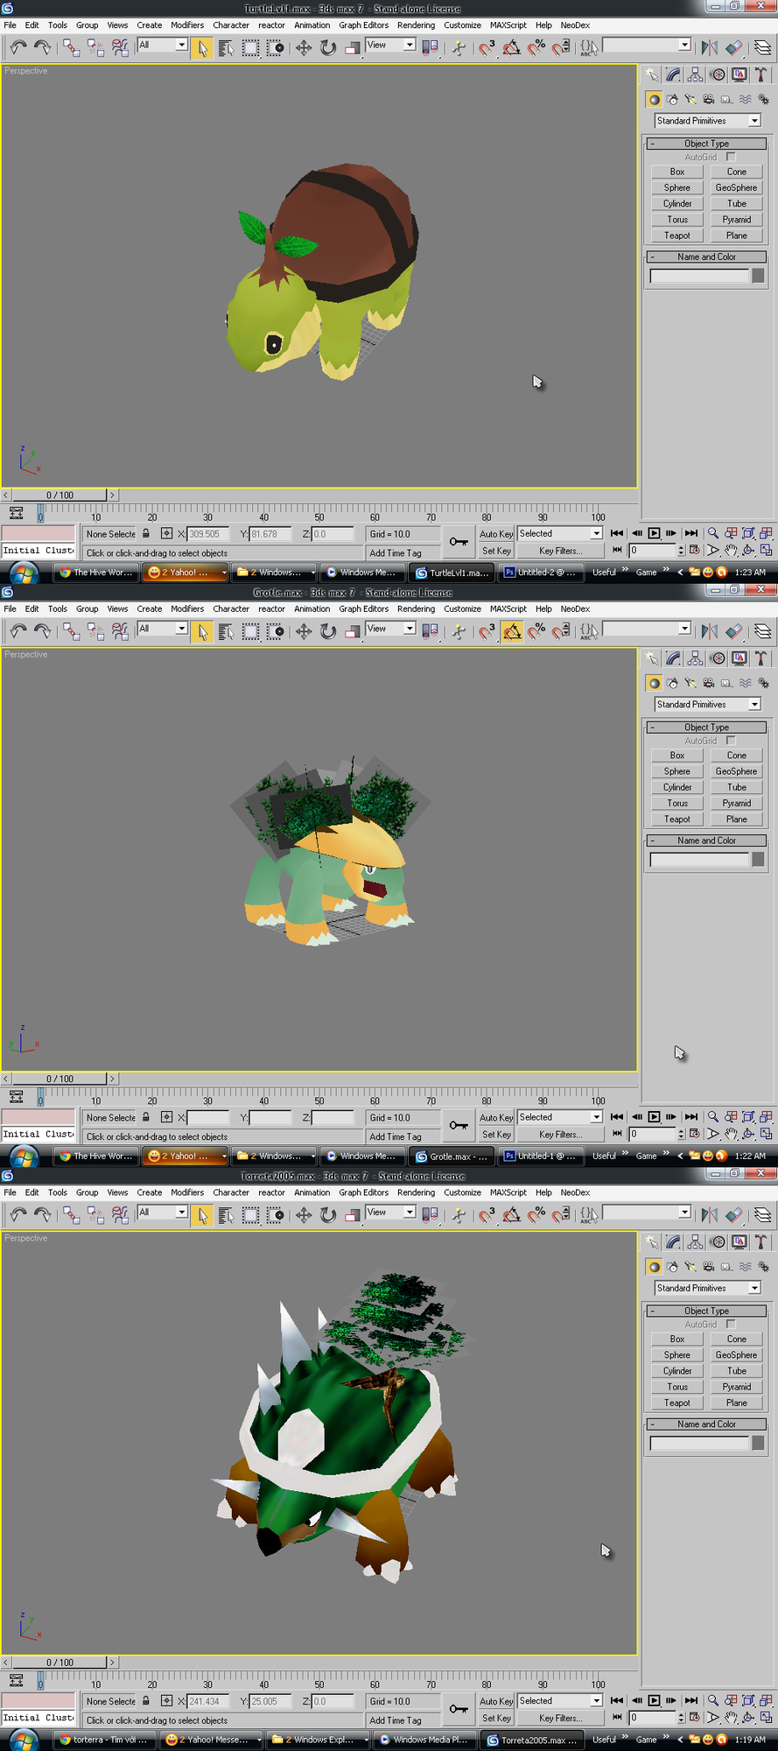Screen dimensions: 778x1751
Task: Collapse Object Type rollout in Torreta2005.max
Action: [706, 1311]
